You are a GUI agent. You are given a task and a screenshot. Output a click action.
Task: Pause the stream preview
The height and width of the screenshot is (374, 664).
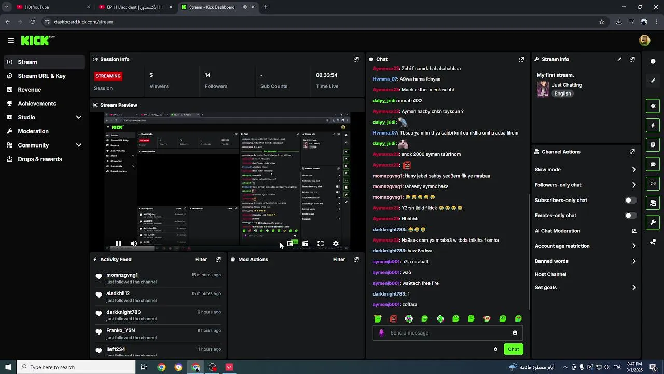click(x=118, y=243)
